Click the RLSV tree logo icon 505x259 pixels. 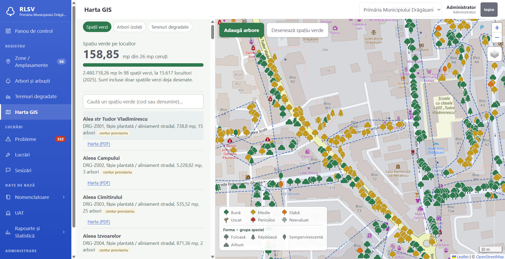(x=11, y=11)
